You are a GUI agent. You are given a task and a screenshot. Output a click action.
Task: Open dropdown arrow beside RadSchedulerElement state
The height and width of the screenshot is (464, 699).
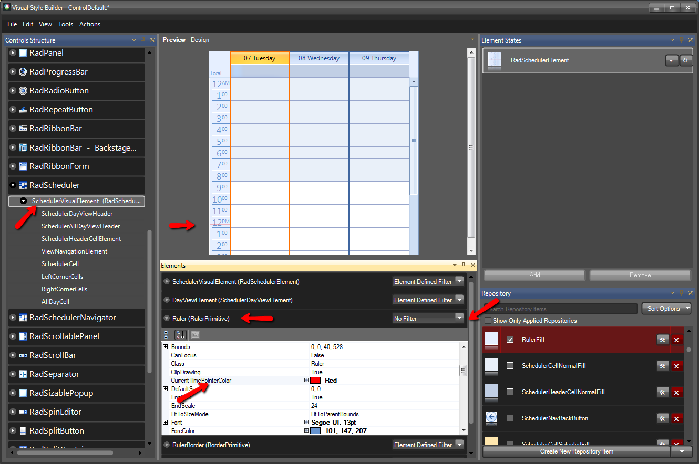[x=672, y=60]
